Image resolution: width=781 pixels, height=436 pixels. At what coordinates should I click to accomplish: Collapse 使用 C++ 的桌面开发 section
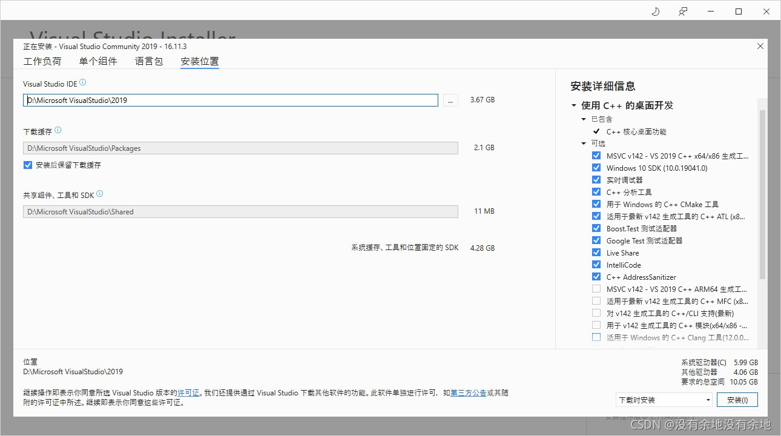(x=574, y=105)
